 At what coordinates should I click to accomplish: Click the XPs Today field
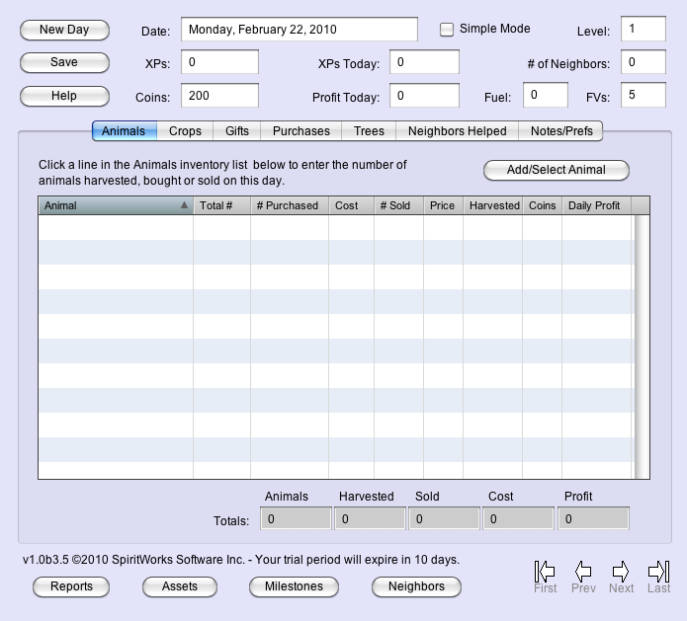(x=424, y=62)
